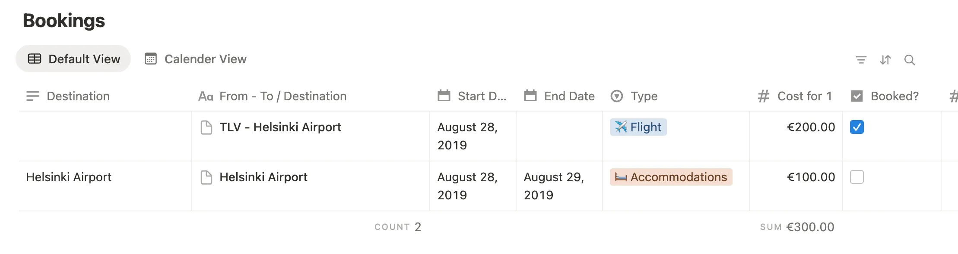Check Booked for Helsinki Airport accommodation
This screenshot has width=958, height=254.
point(856,177)
